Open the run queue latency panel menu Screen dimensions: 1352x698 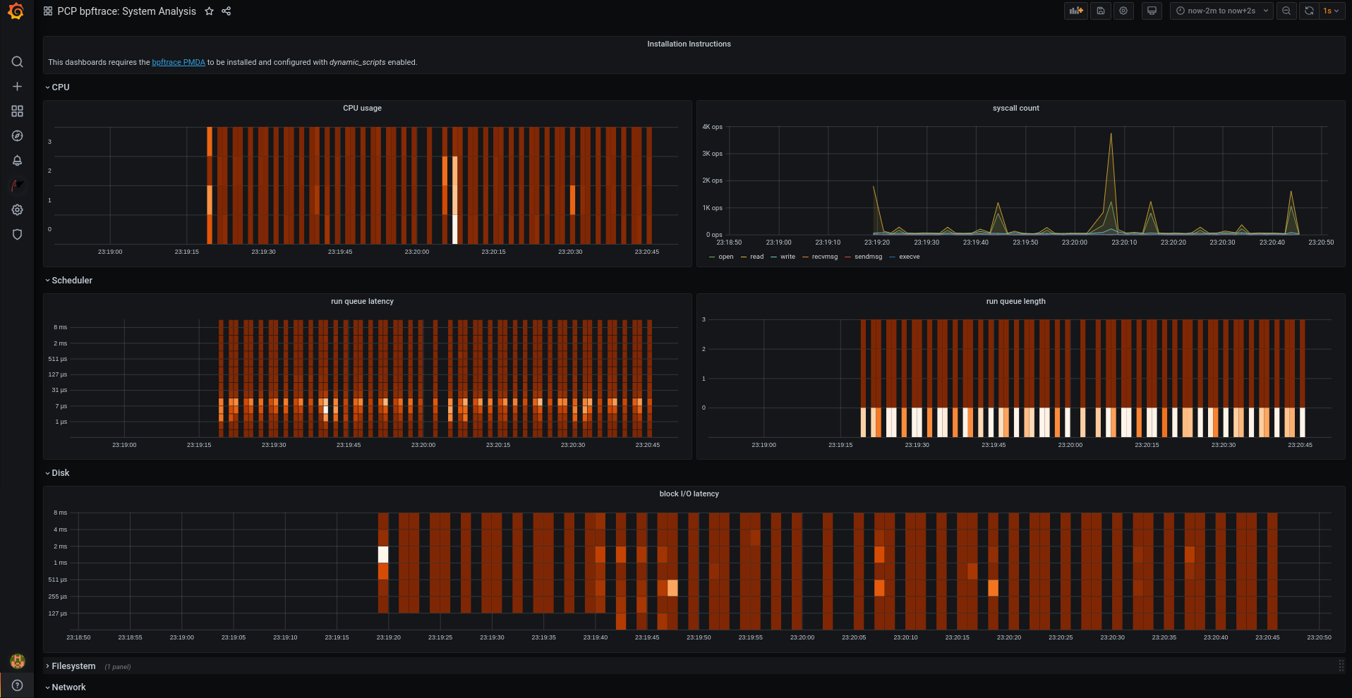pos(362,302)
